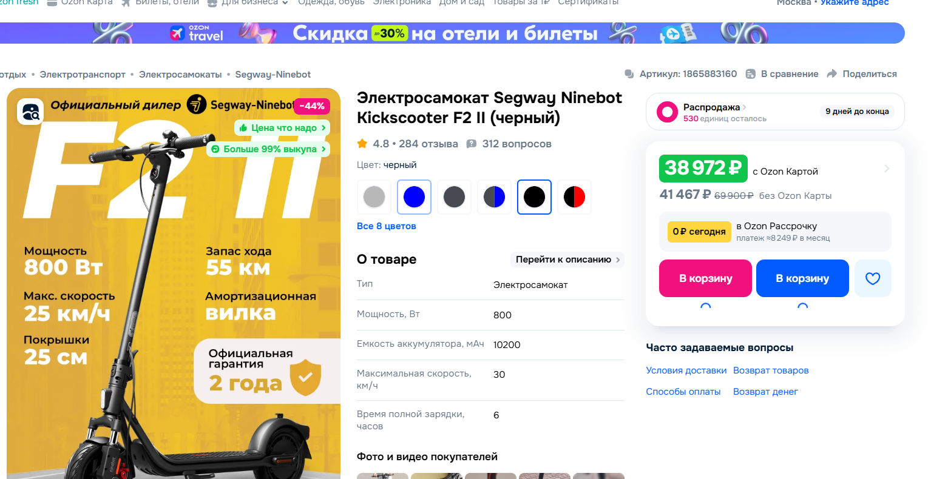This screenshot has height=479, width=931.
Task: Click the orange rating star icon
Action: 362,144
